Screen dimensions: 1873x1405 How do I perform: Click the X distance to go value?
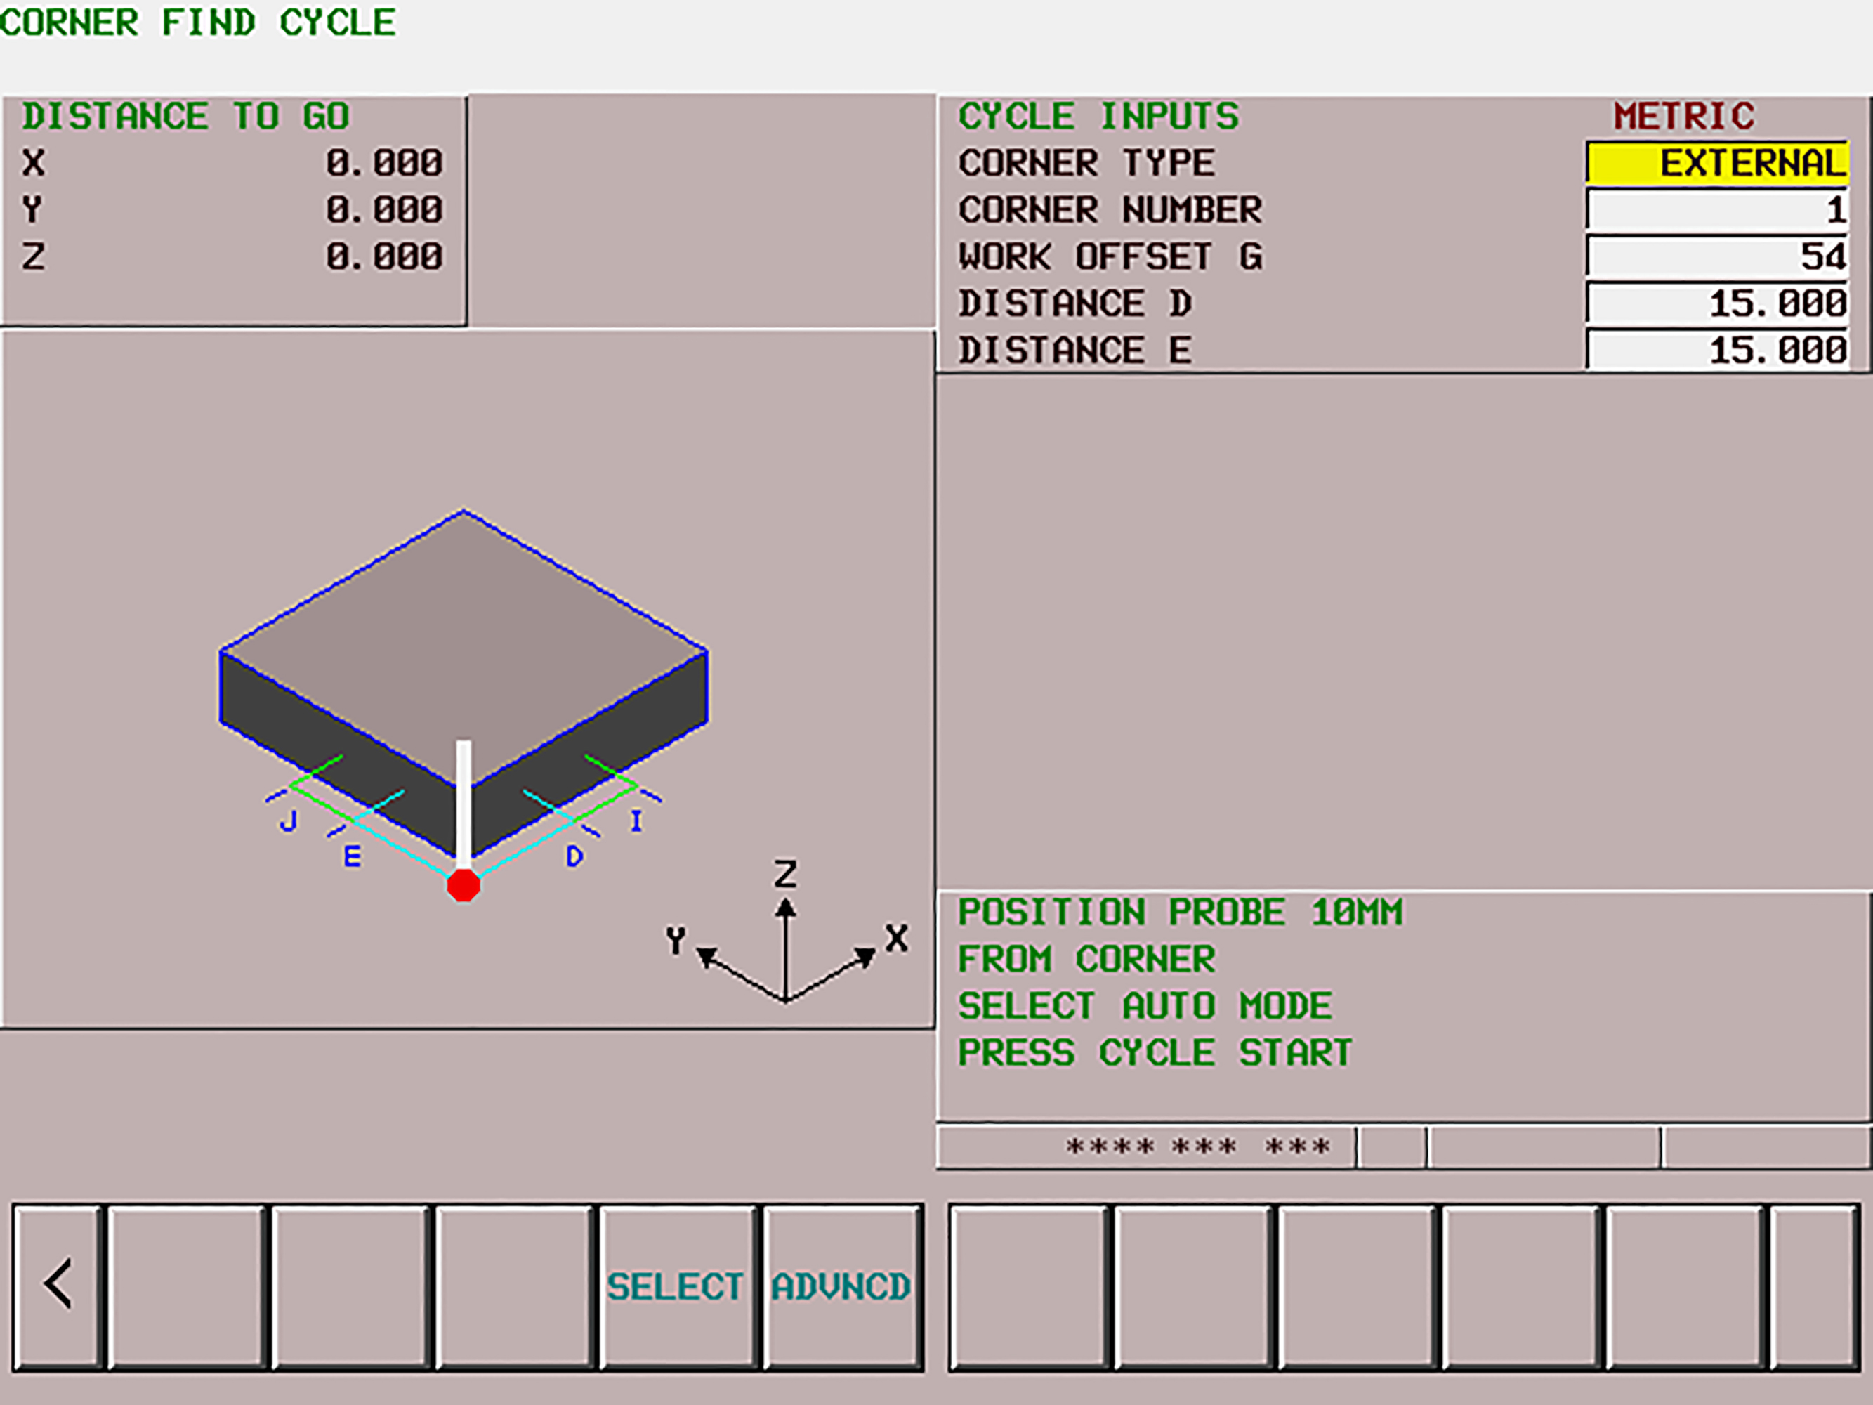click(x=384, y=162)
